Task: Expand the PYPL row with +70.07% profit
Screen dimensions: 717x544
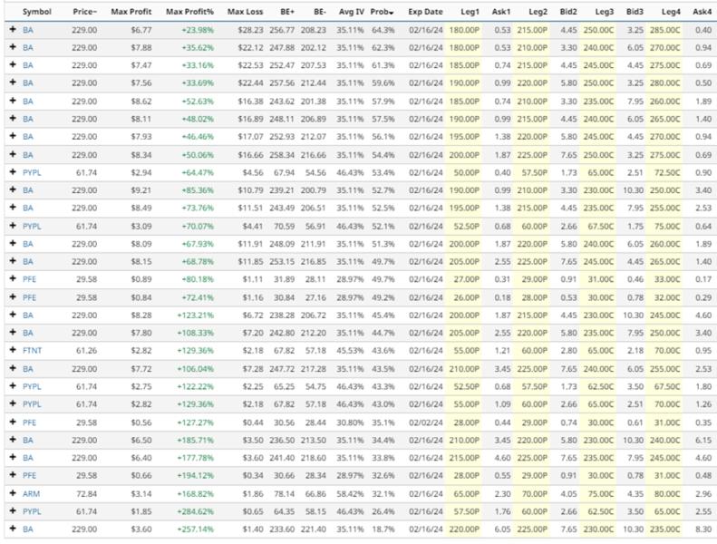Action: point(13,226)
